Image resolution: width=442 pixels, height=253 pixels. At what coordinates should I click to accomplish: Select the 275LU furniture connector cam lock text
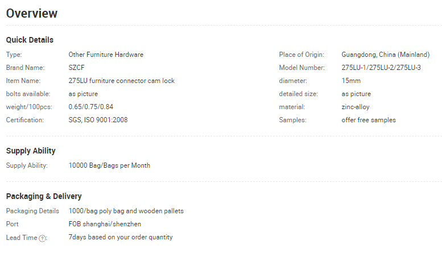coord(122,81)
